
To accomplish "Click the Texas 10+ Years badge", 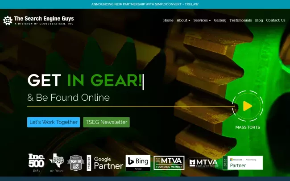I will tap(57, 163).
